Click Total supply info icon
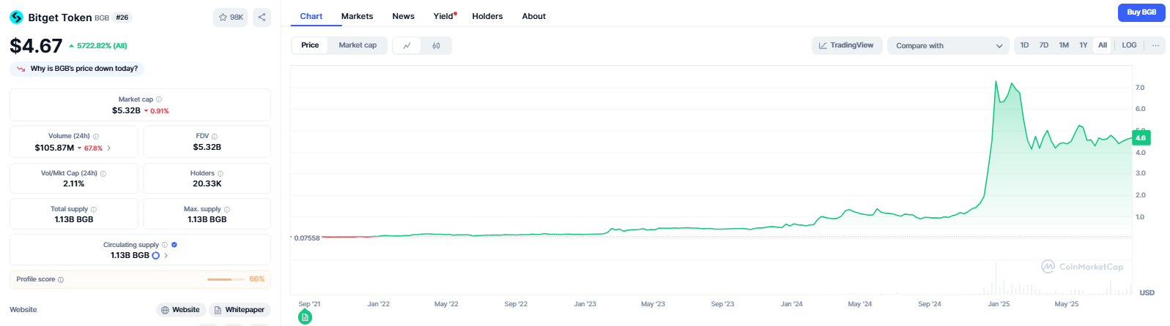This screenshot has width=1170, height=326. click(94, 209)
